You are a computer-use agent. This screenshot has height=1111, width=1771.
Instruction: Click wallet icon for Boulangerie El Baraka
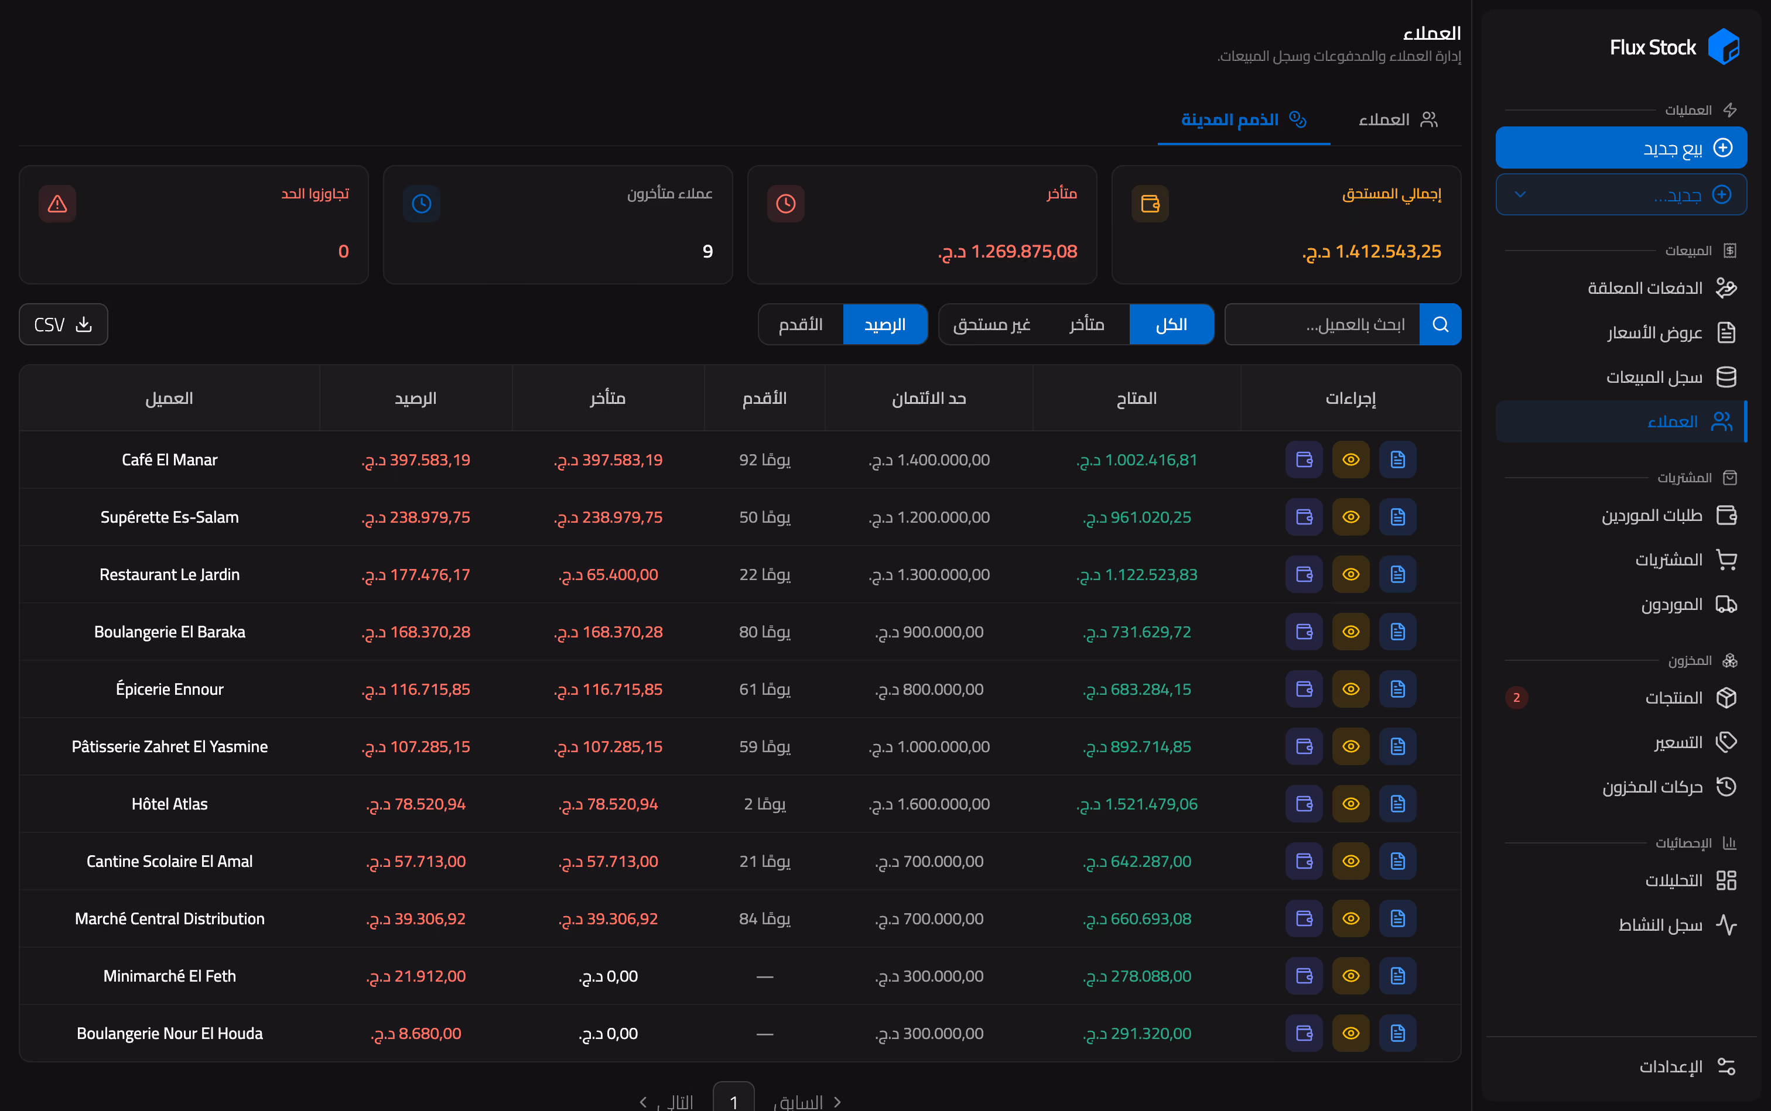pos(1304,632)
